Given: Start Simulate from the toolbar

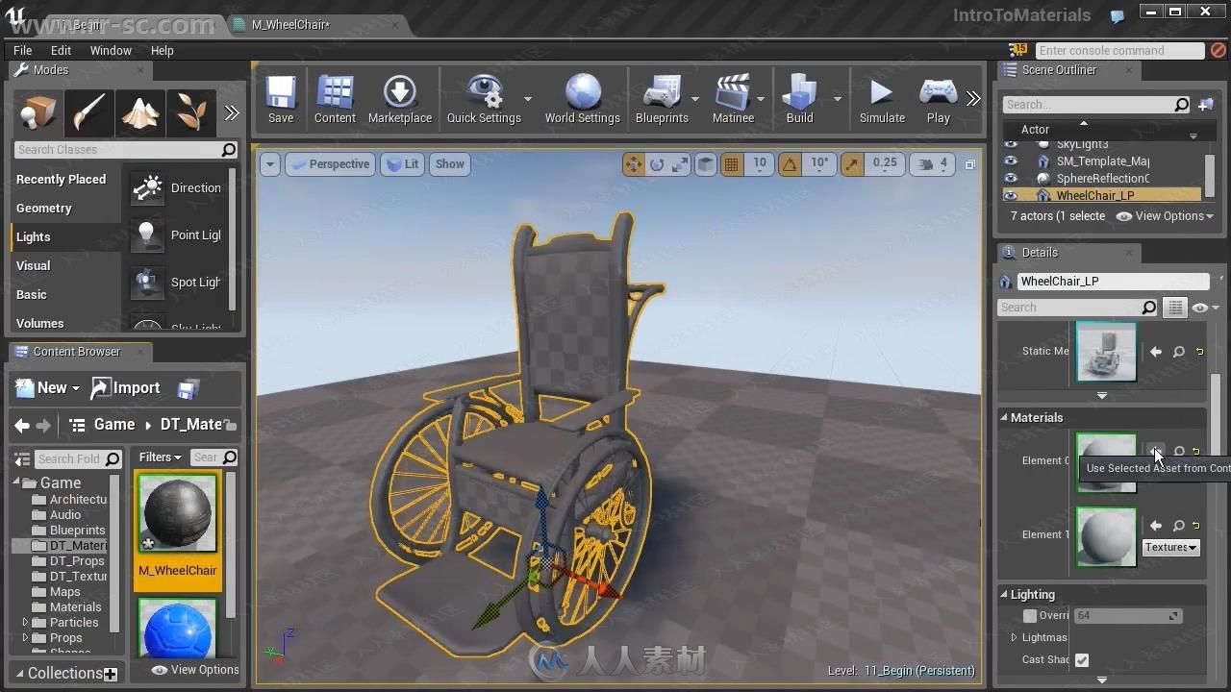Looking at the screenshot, I should pyautogui.click(x=882, y=100).
